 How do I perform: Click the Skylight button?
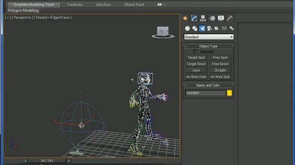[x=220, y=70]
